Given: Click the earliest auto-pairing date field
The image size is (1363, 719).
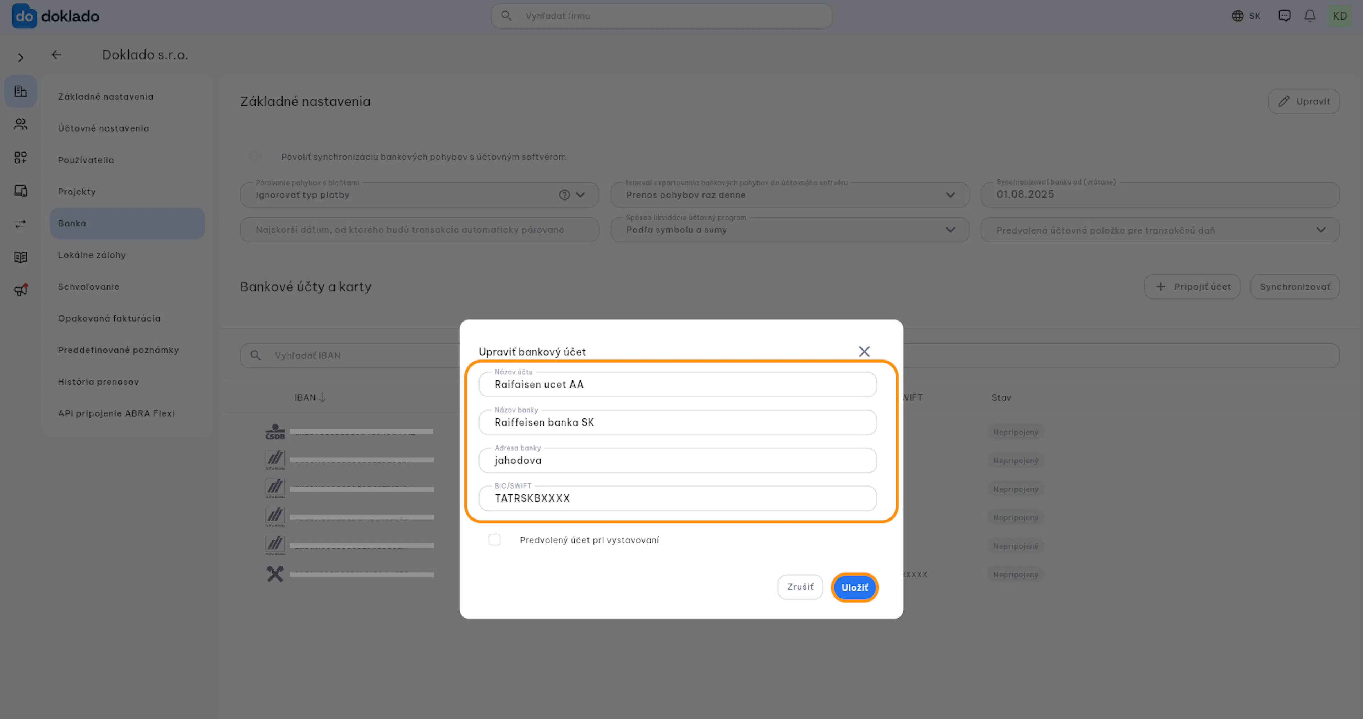Looking at the screenshot, I should tap(419, 230).
